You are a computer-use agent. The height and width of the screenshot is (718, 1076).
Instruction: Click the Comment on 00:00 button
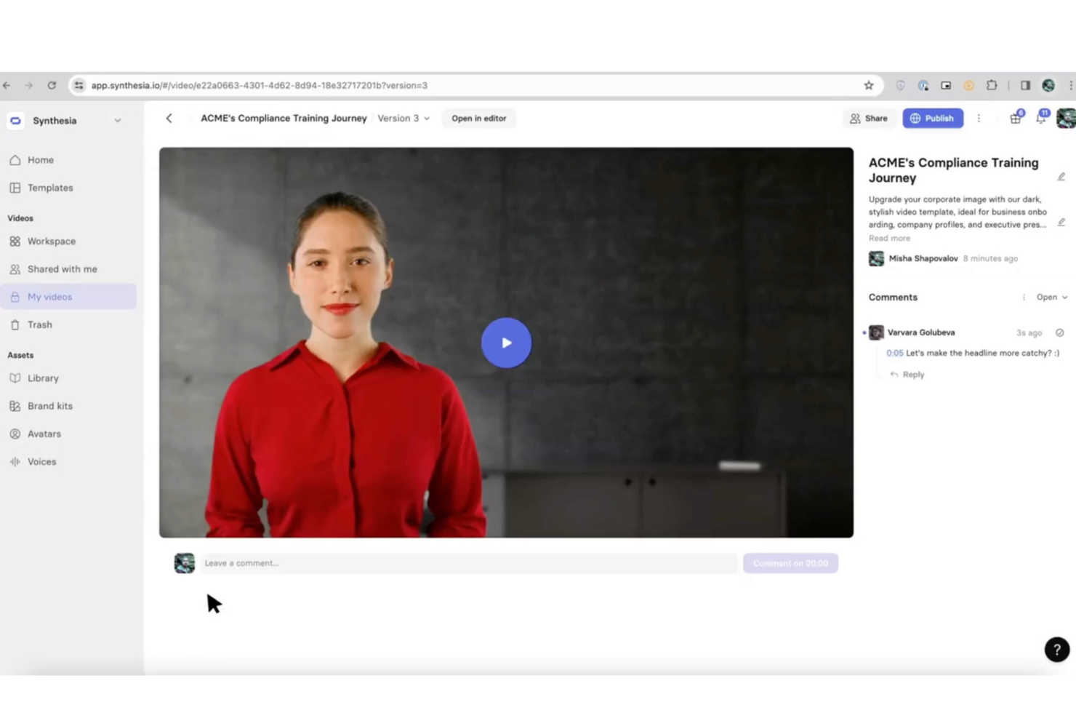click(790, 563)
